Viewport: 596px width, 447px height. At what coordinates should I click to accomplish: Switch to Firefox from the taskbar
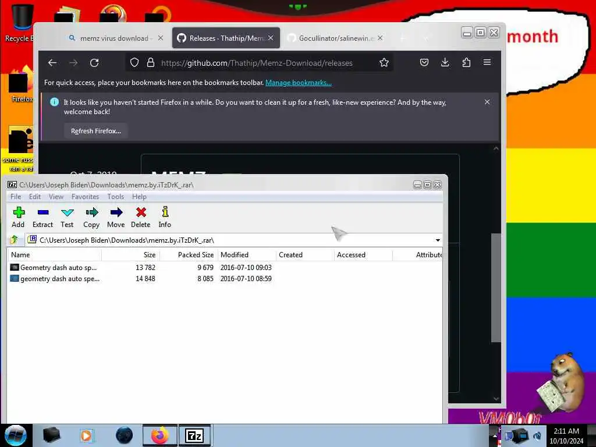(160, 435)
